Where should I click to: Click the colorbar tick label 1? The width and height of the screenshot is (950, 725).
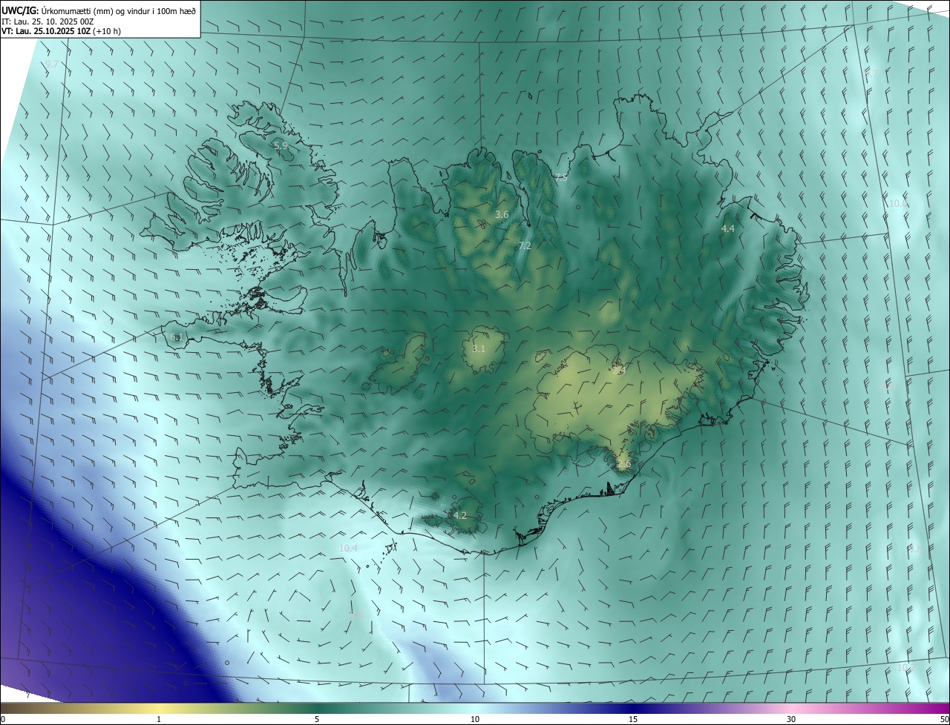click(x=159, y=719)
